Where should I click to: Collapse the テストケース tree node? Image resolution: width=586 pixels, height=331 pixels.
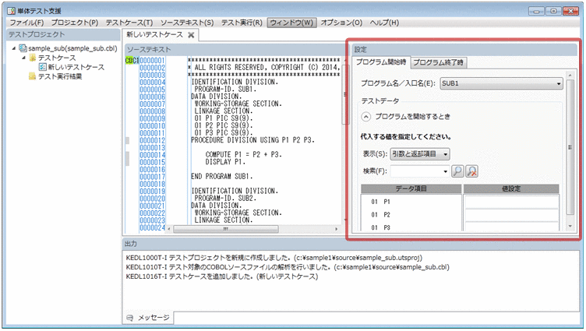coord(23,58)
